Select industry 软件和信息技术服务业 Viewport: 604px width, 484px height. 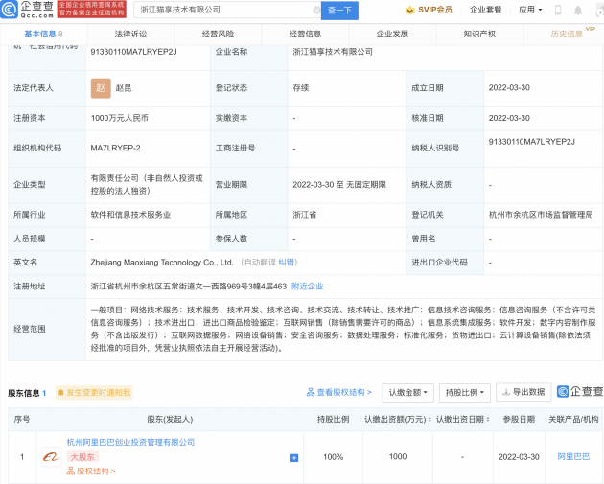pyautogui.click(x=130, y=215)
